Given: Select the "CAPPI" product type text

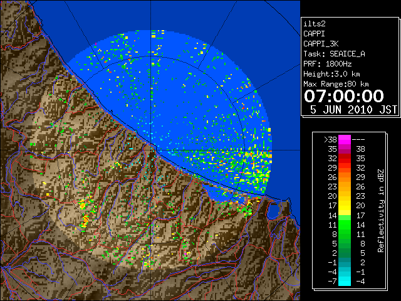Looking at the screenshot, I should [314, 34].
